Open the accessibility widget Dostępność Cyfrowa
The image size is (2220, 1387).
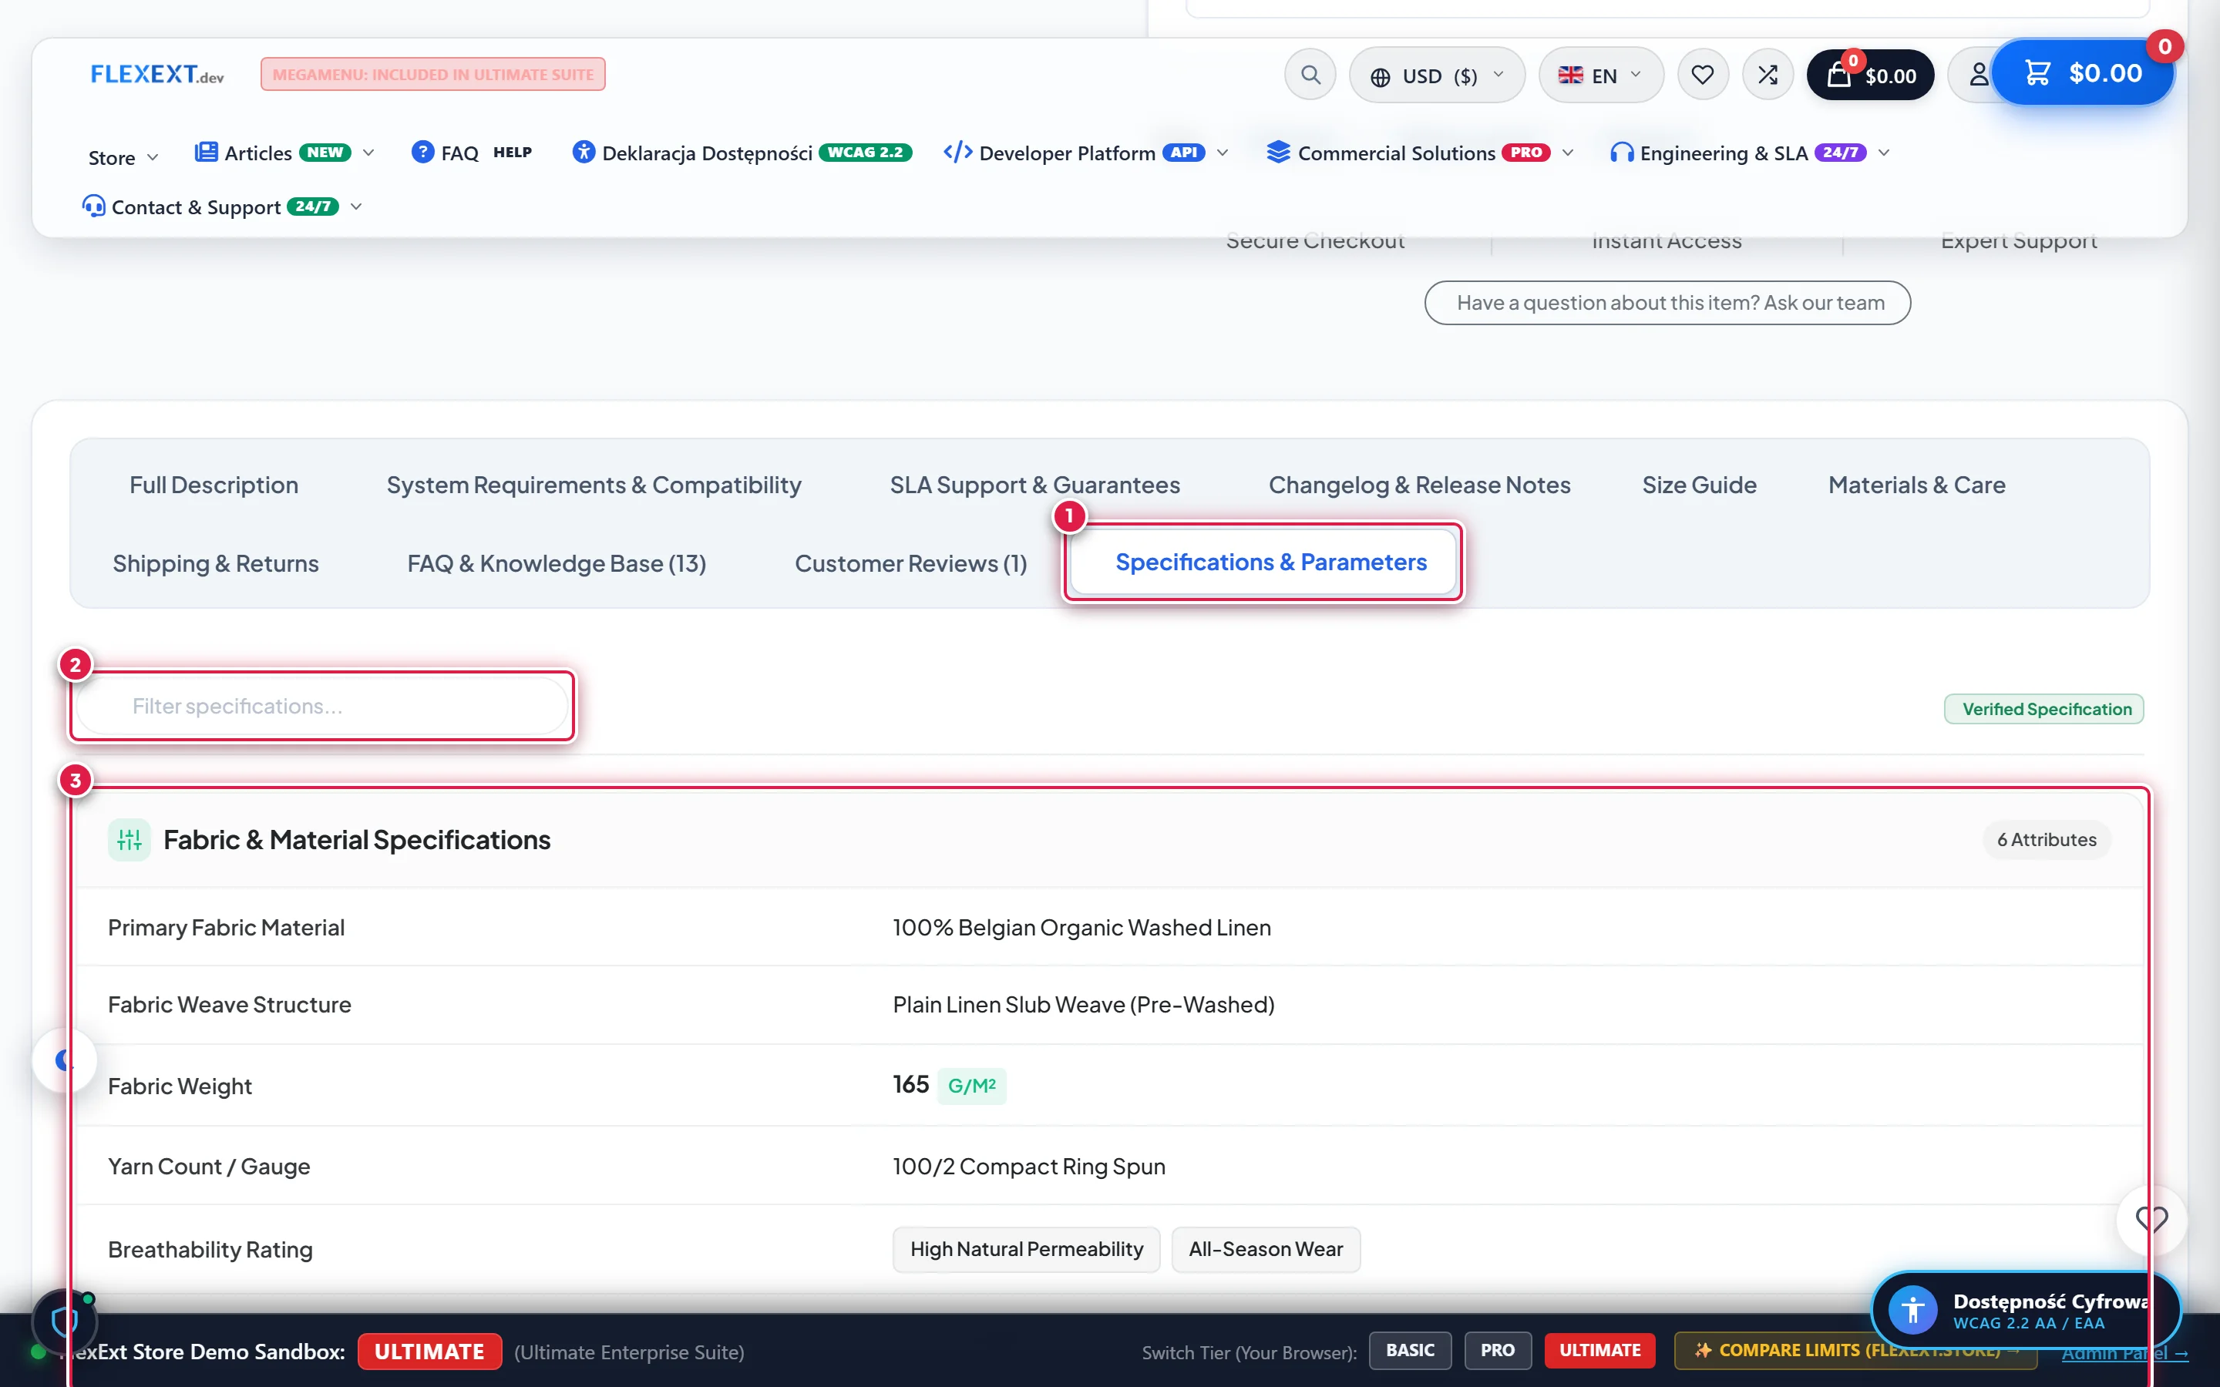pos(2026,1310)
